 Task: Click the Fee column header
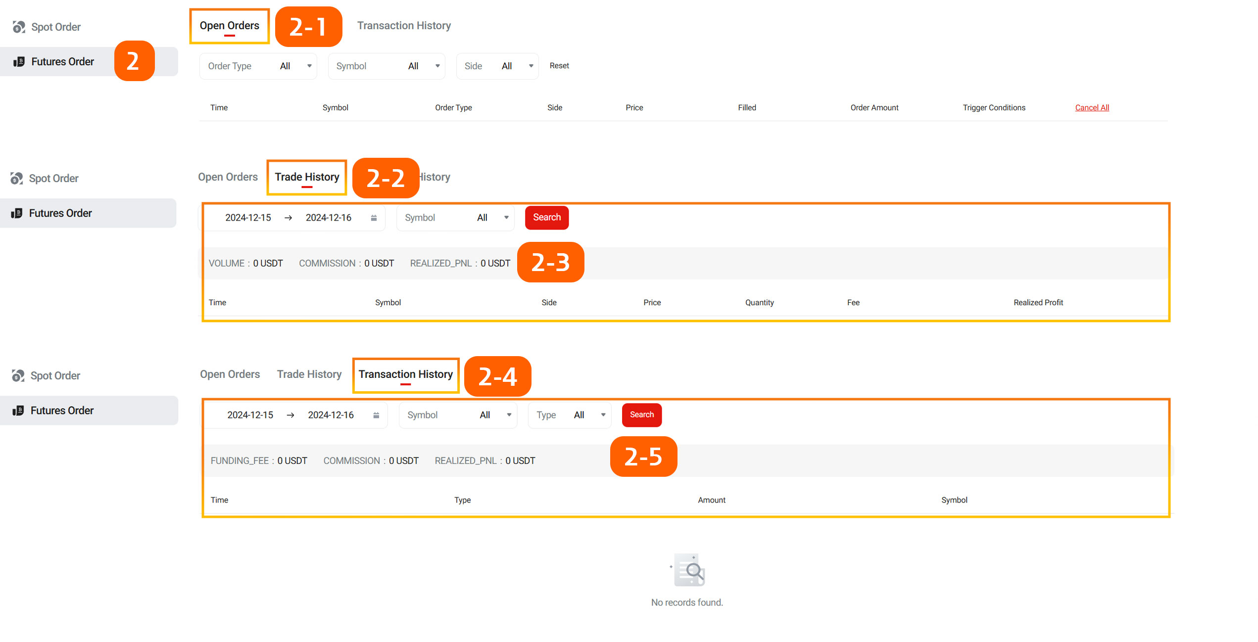click(x=853, y=303)
